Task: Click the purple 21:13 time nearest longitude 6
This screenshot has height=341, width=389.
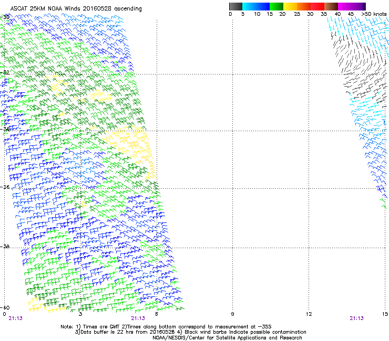Action: (138, 318)
